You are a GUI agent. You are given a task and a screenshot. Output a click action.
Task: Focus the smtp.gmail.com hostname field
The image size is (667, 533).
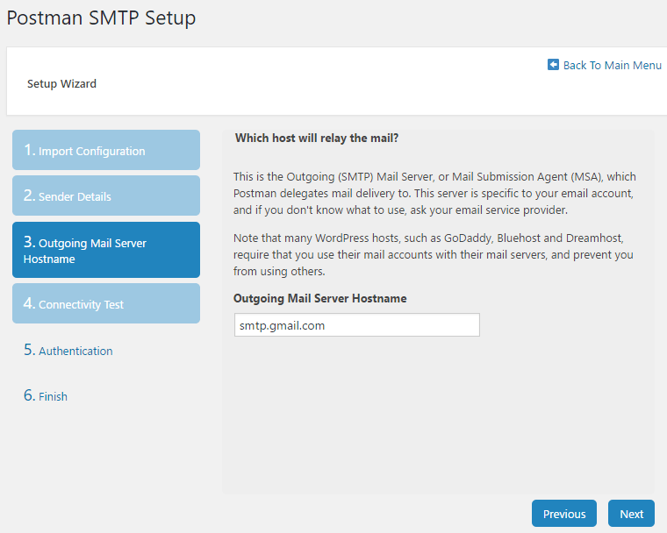357,325
